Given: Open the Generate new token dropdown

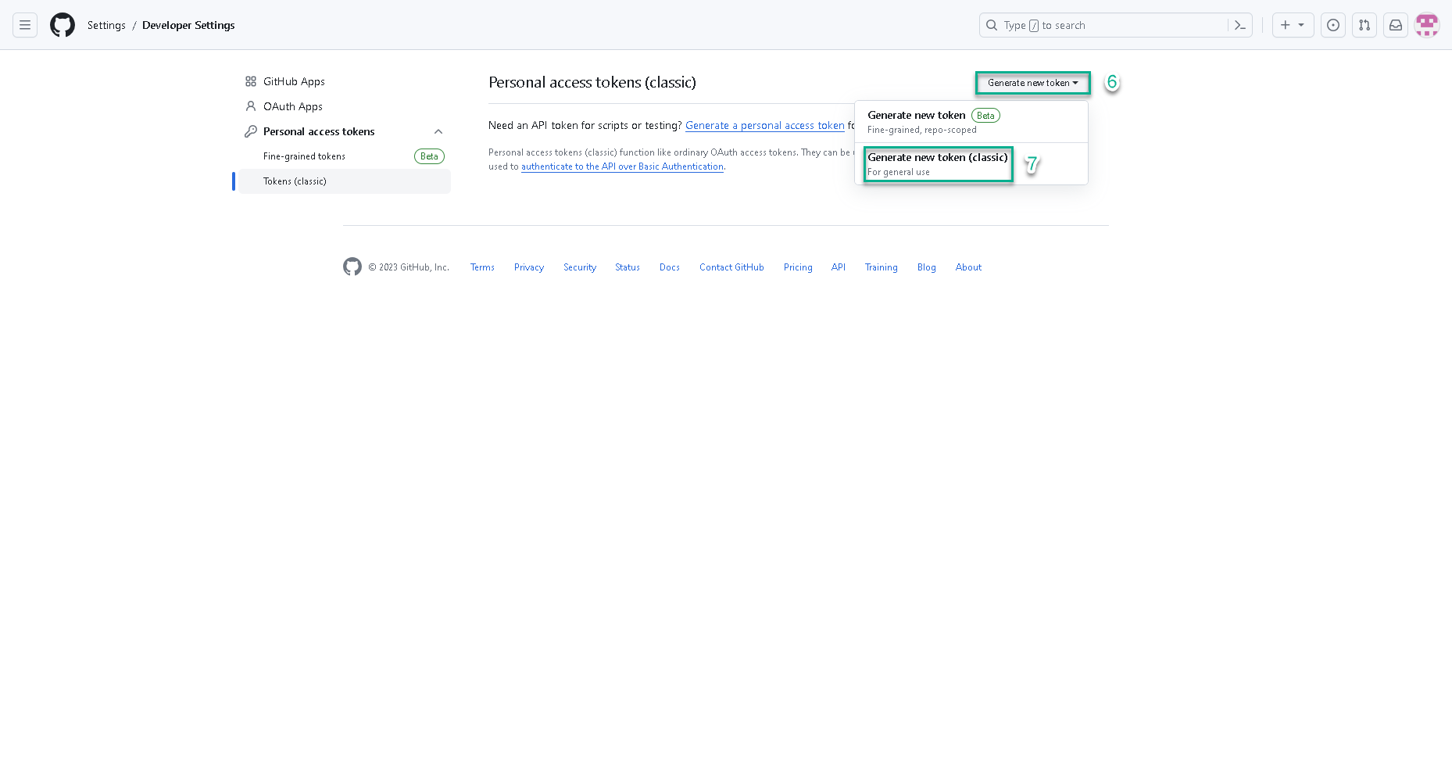Looking at the screenshot, I should coord(1032,83).
